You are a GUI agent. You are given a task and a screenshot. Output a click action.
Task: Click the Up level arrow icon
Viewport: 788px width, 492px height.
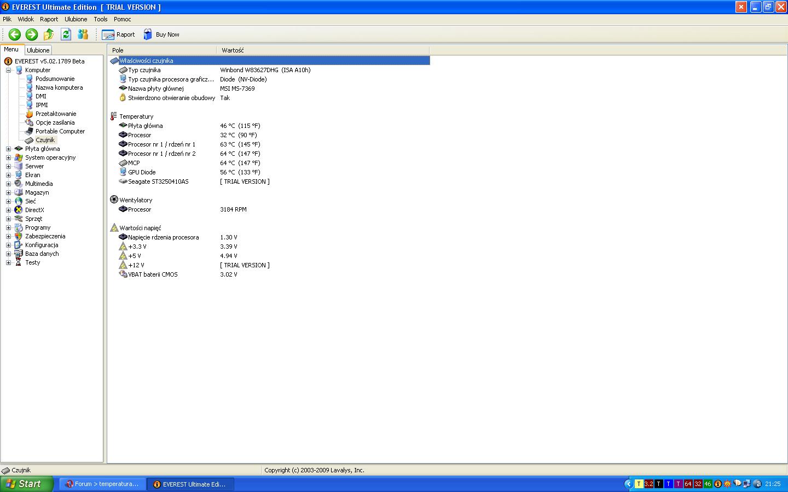click(49, 34)
